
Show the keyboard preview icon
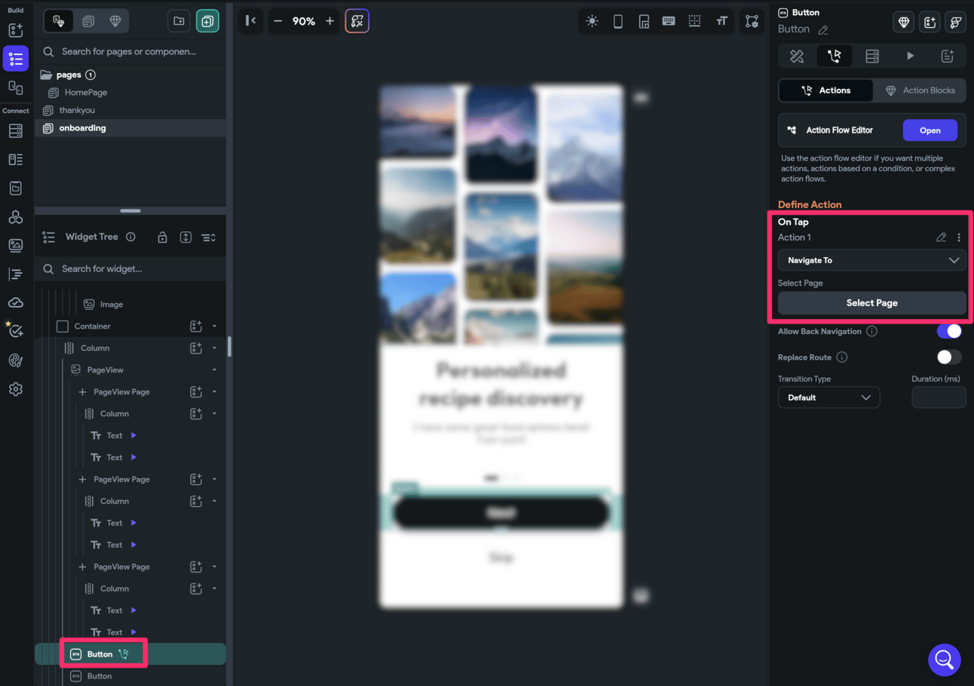[669, 21]
